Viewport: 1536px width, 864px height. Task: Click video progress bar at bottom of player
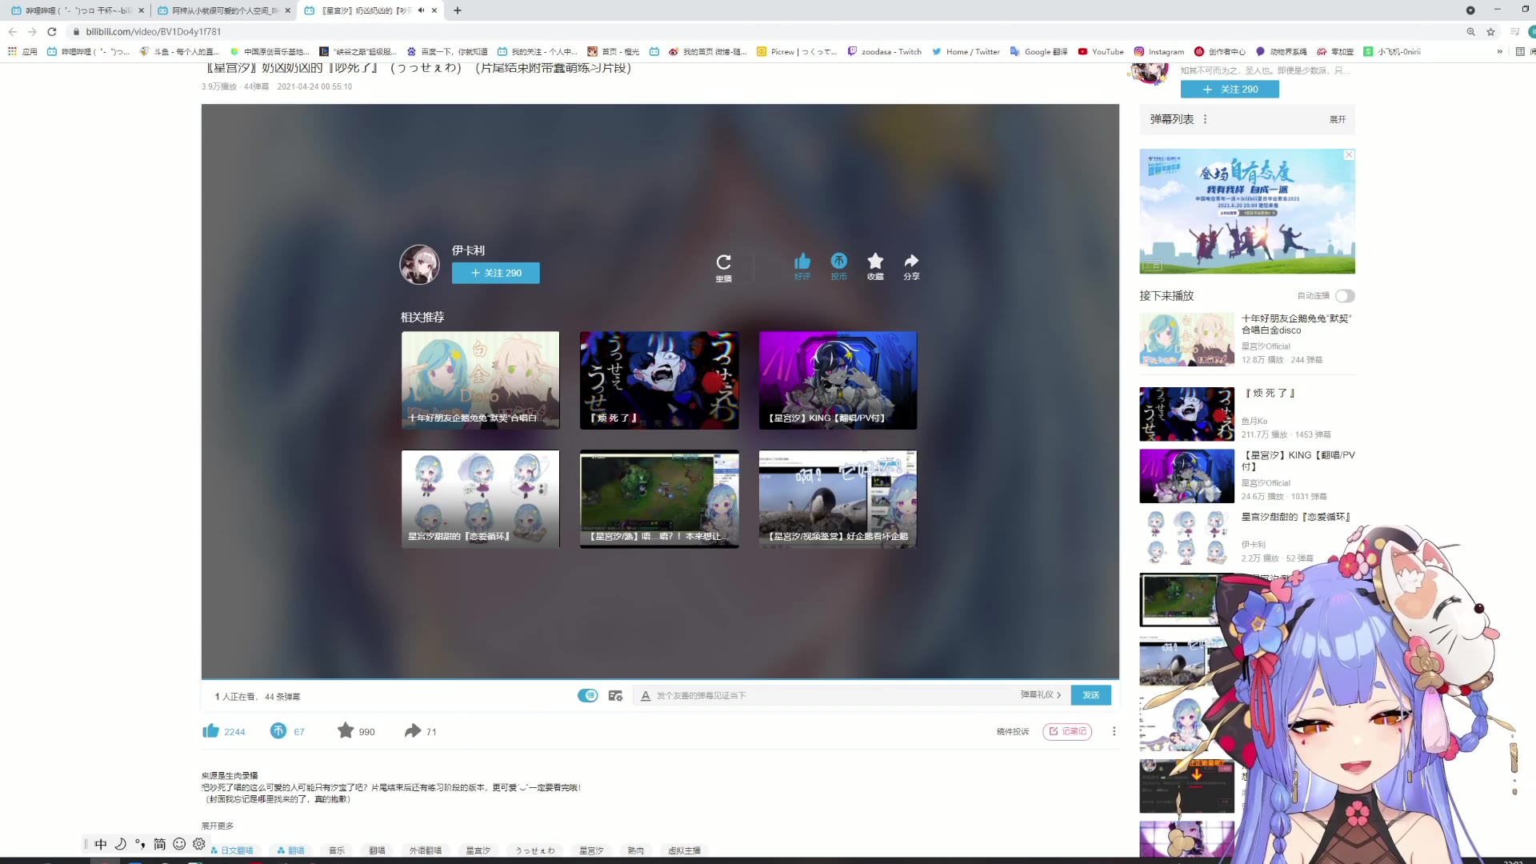point(660,678)
